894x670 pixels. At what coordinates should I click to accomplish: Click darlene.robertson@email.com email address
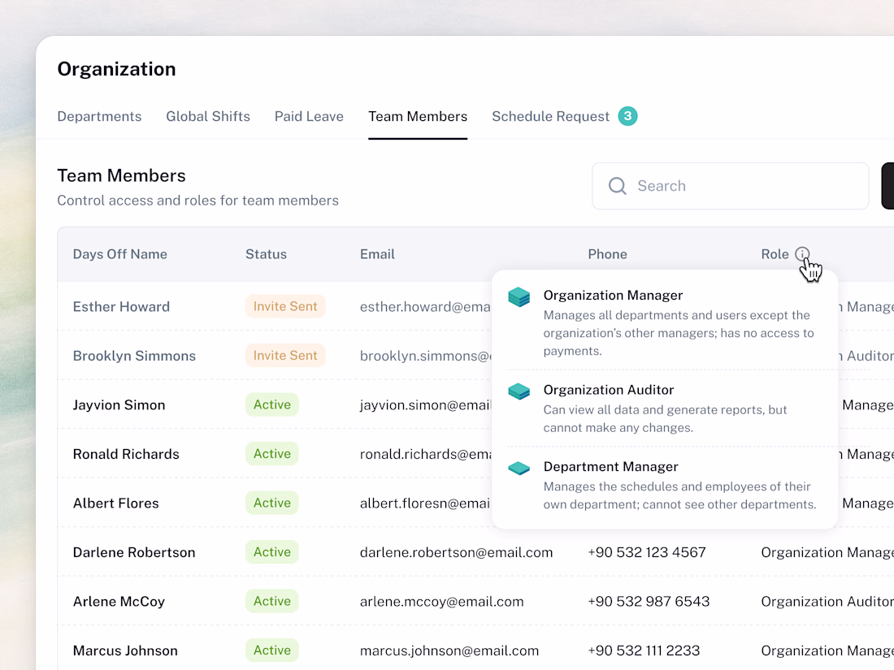[x=456, y=552]
